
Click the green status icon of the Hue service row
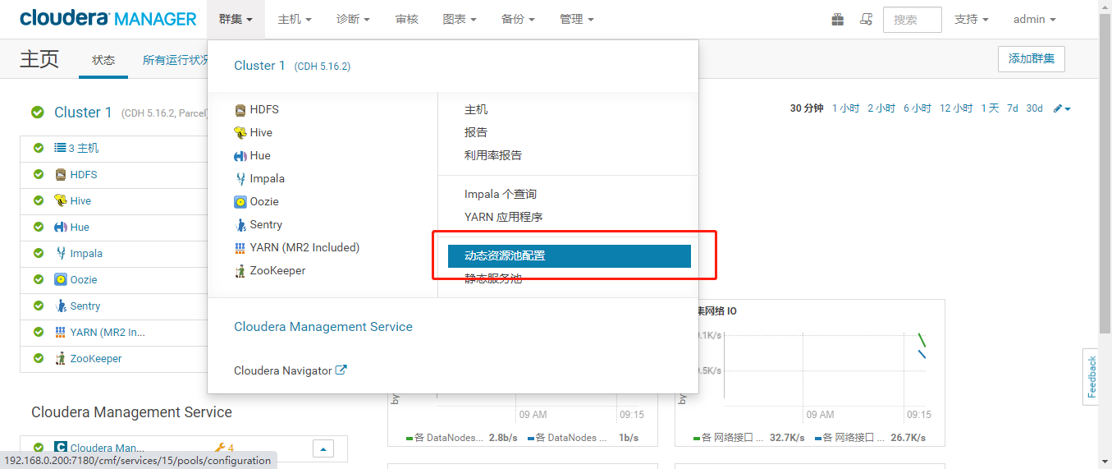pyautogui.click(x=38, y=227)
